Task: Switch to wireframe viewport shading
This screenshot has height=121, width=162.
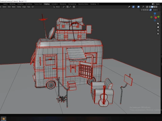Action: pyautogui.click(x=150, y=7)
